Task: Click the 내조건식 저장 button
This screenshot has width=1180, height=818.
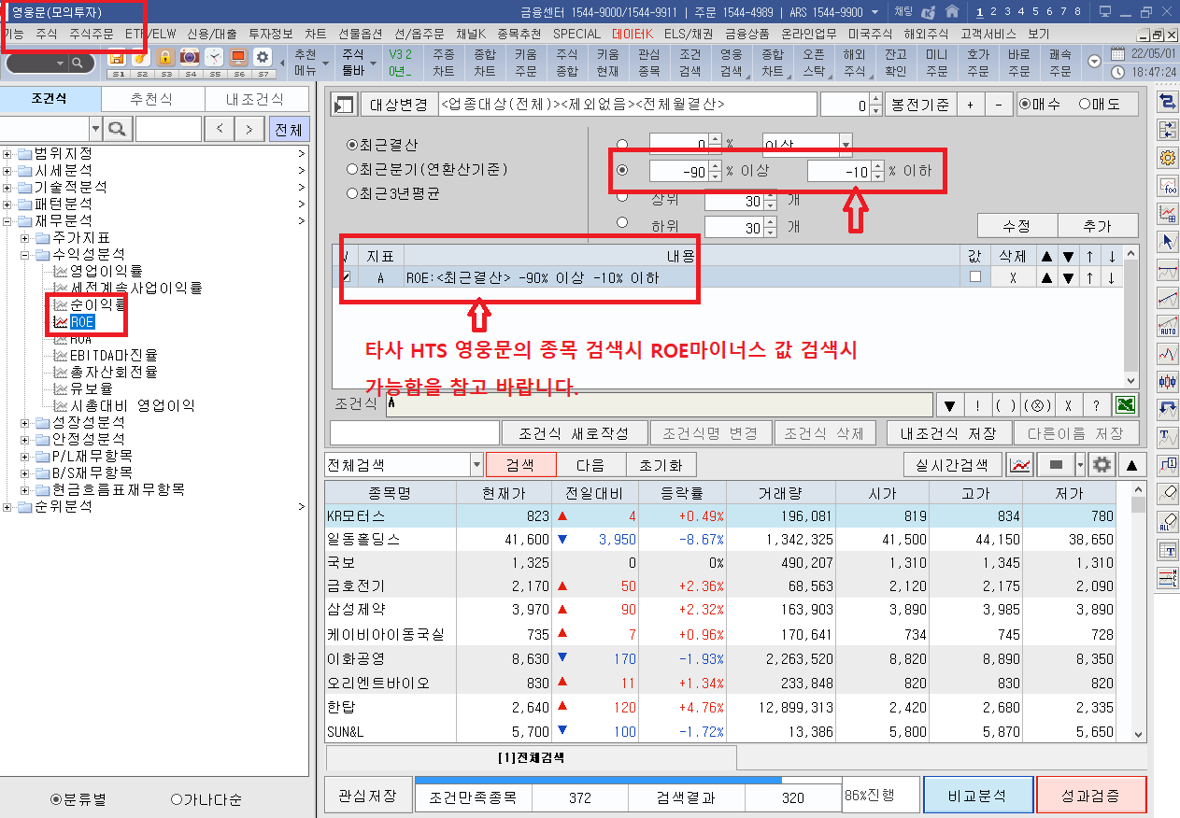Action: (x=947, y=433)
